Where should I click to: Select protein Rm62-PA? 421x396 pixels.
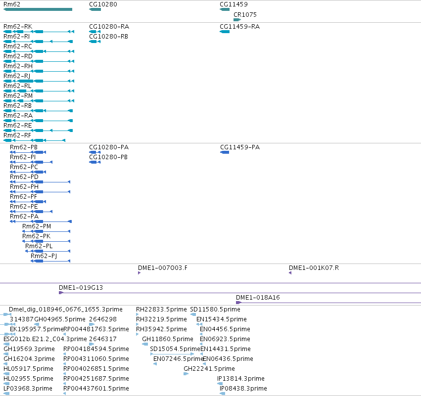[x=41, y=221]
